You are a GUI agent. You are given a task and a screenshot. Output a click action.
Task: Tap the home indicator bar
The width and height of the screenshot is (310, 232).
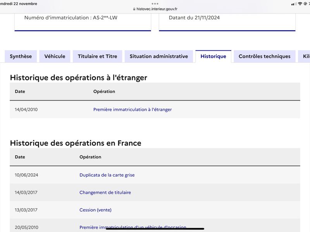click(x=155, y=229)
